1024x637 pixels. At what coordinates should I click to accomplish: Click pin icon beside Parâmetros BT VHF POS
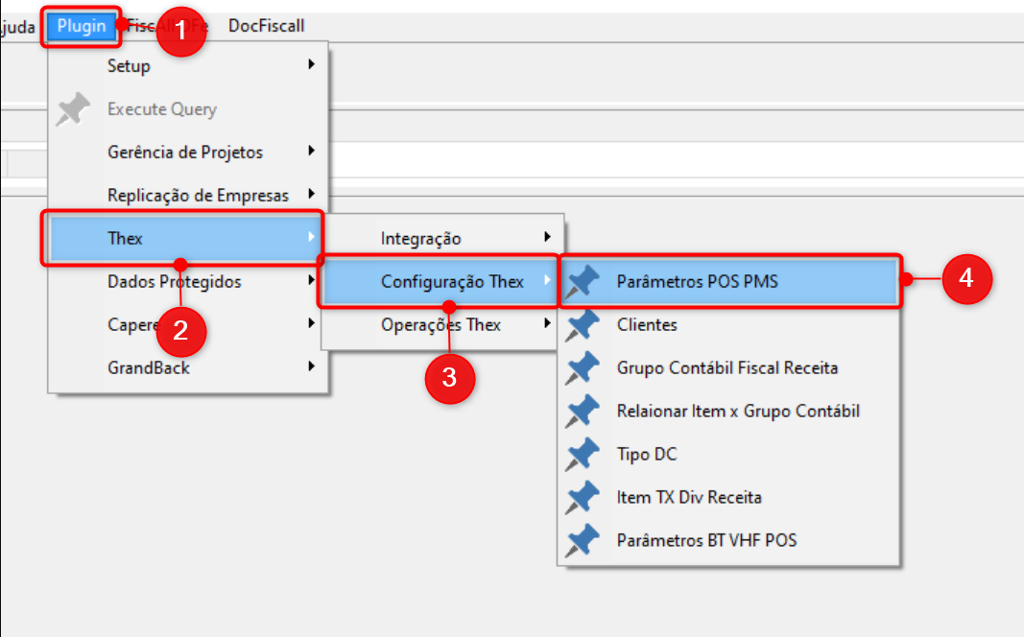pyautogui.click(x=583, y=541)
